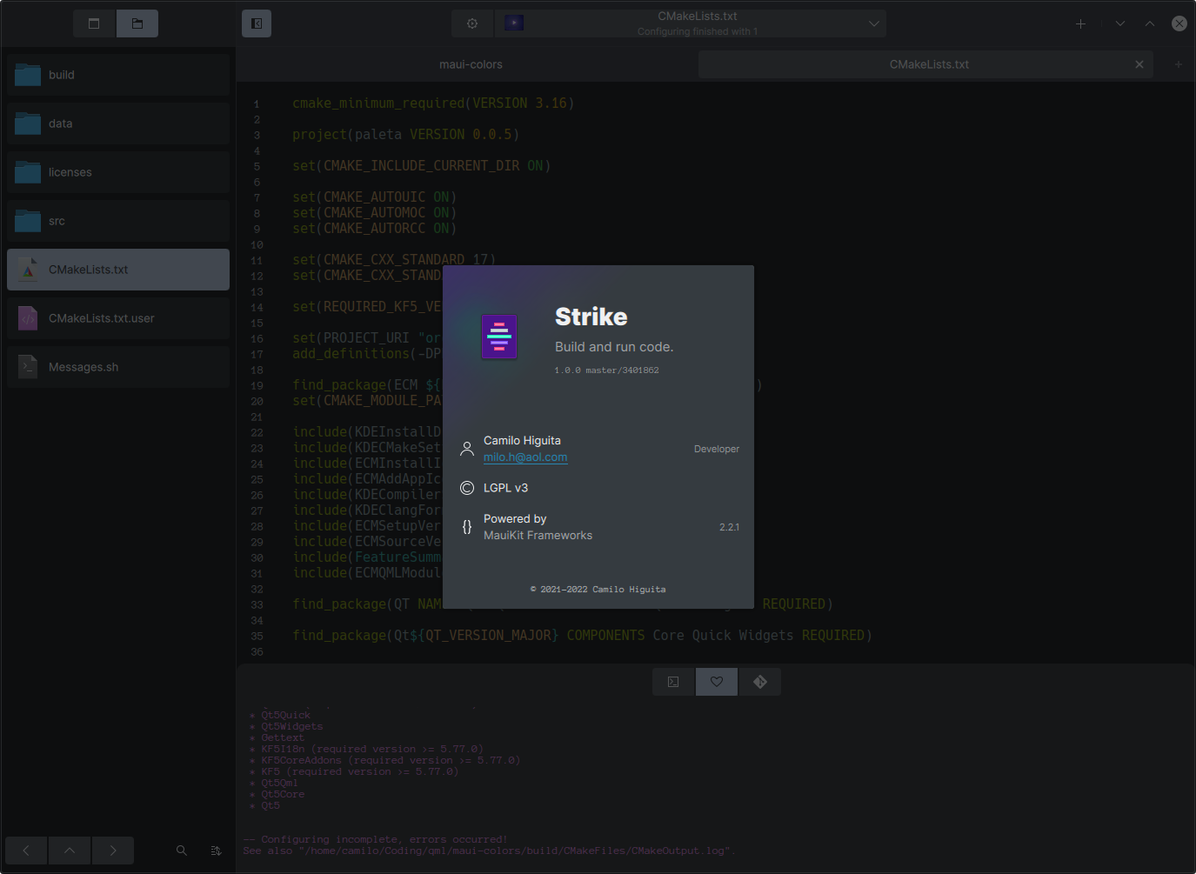Screen dimensions: 1196x874
Task: Click the small plus at tab bar end
Action: coord(1179,64)
